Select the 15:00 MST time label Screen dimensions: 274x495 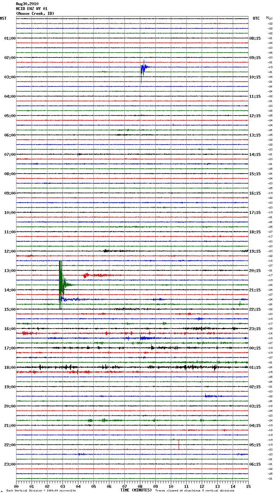click(10, 309)
